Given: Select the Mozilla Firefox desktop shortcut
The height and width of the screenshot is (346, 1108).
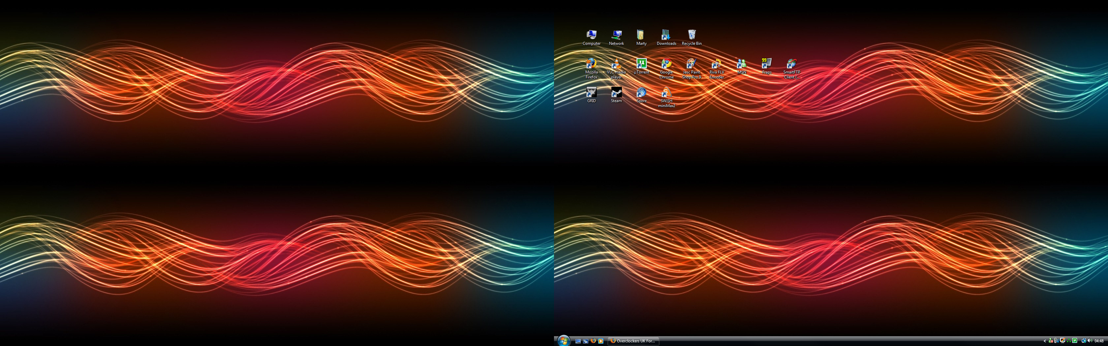Looking at the screenshot, I should click(591, 65).
